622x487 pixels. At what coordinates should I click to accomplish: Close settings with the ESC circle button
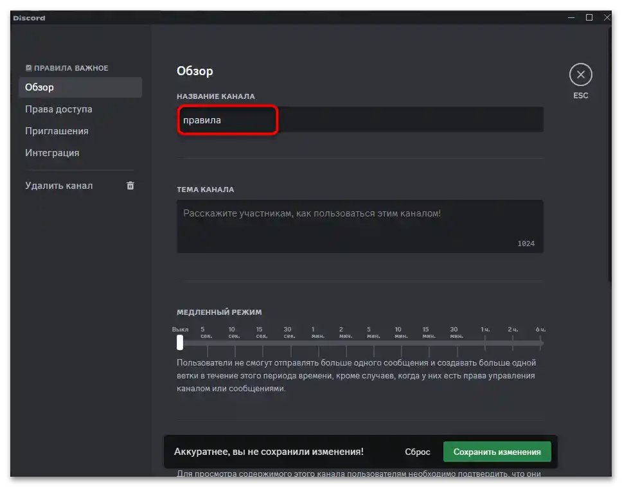click(580, 75)
